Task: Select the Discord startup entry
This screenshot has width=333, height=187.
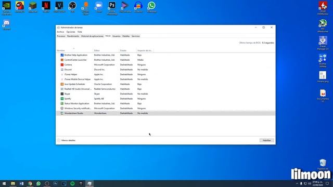Action: pos(165,70)
